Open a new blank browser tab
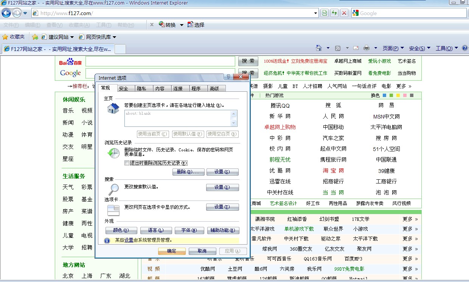Screen dimensions: 469x282 coord(120,49)
